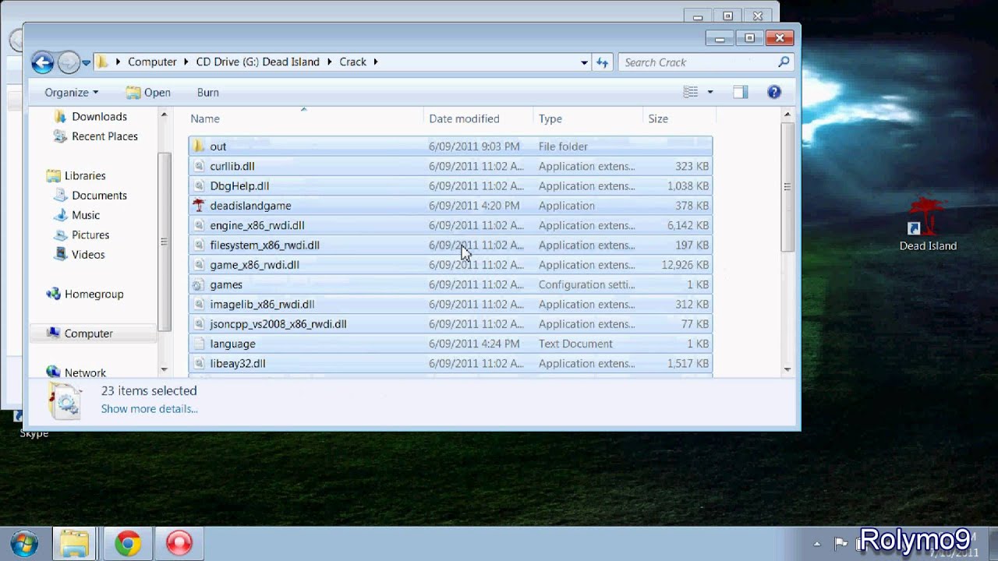
Task: Click the search magnifier icon
Action: coord(784,62)
